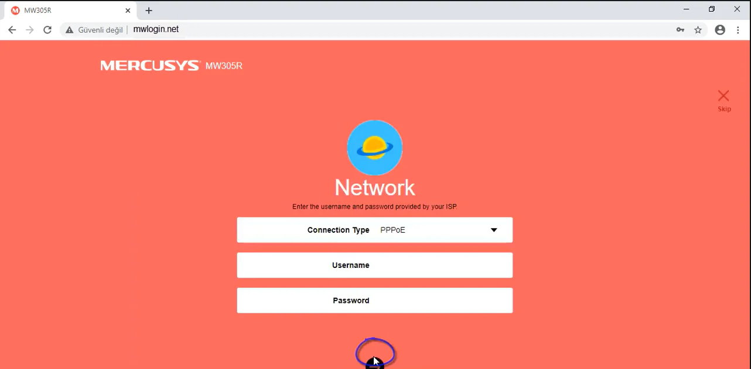751x369 pixels.
Task: Click the Skip link
Action: (x=723, y=109)
